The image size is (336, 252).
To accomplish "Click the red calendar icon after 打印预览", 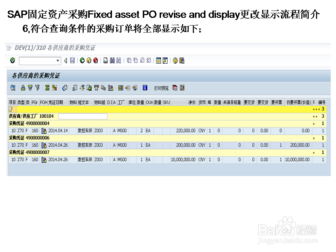I will click(x=175, y=88).
